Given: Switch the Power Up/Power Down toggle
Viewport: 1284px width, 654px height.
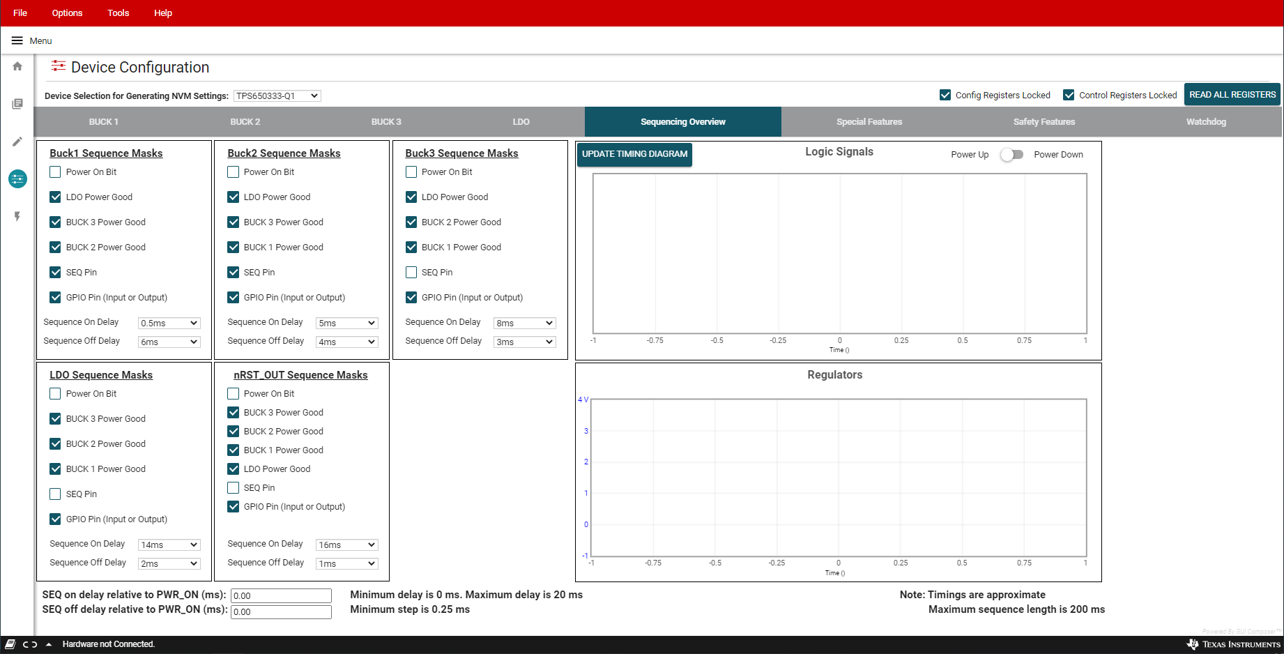Looking at the screenshot, I should [x=1011, y=155].
